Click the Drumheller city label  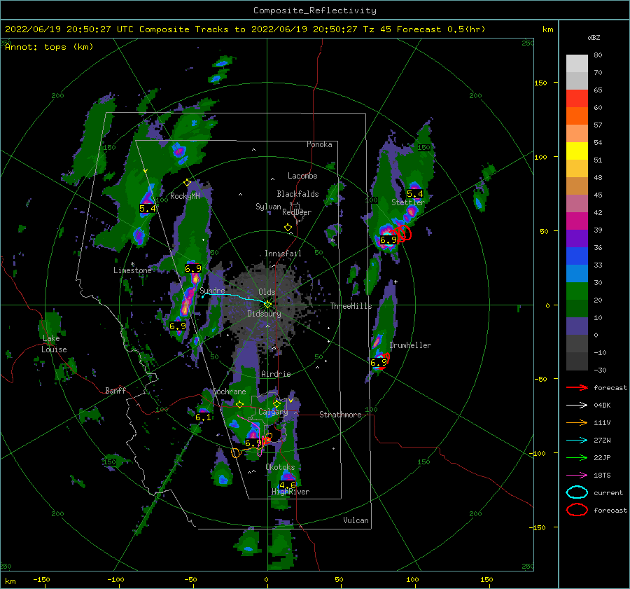click(x=410, y=345)
